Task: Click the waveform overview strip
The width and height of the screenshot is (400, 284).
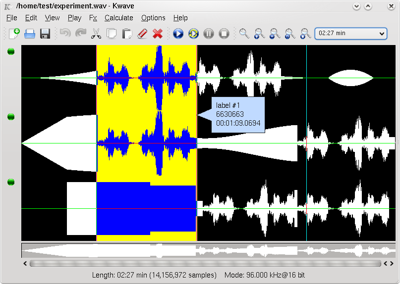Action: pos(208,250)
